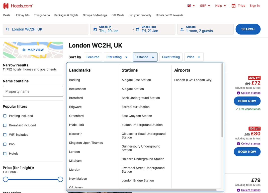This screenshot has width=268, height=193.
Task: Click the maximum price slider handle
Action: point(60,179)
